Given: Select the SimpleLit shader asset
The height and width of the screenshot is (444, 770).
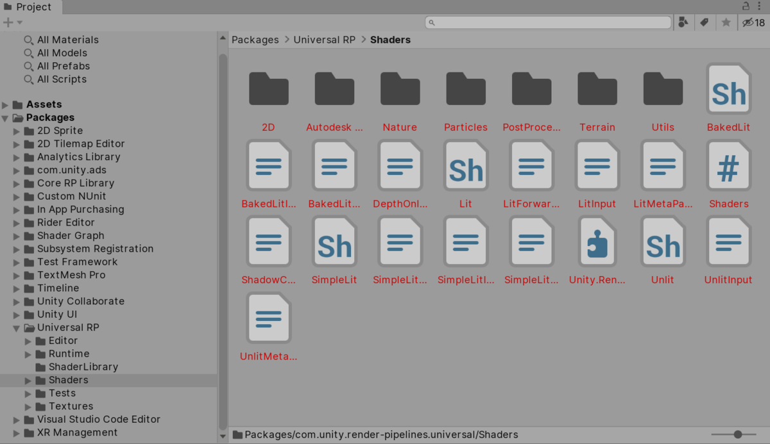Looking at the screenshot, I should tap(334, 242).
